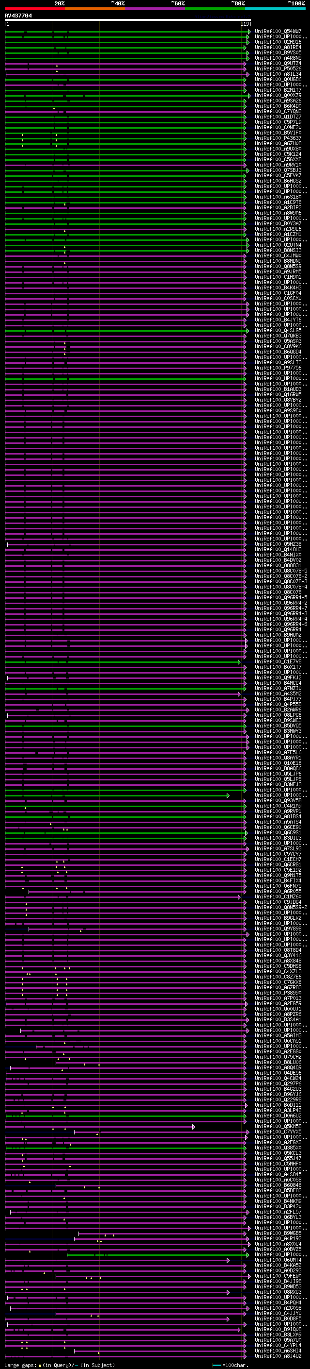
Task: Select the UniRef100_B2AWR6 label
Action: tap(278, 710)
